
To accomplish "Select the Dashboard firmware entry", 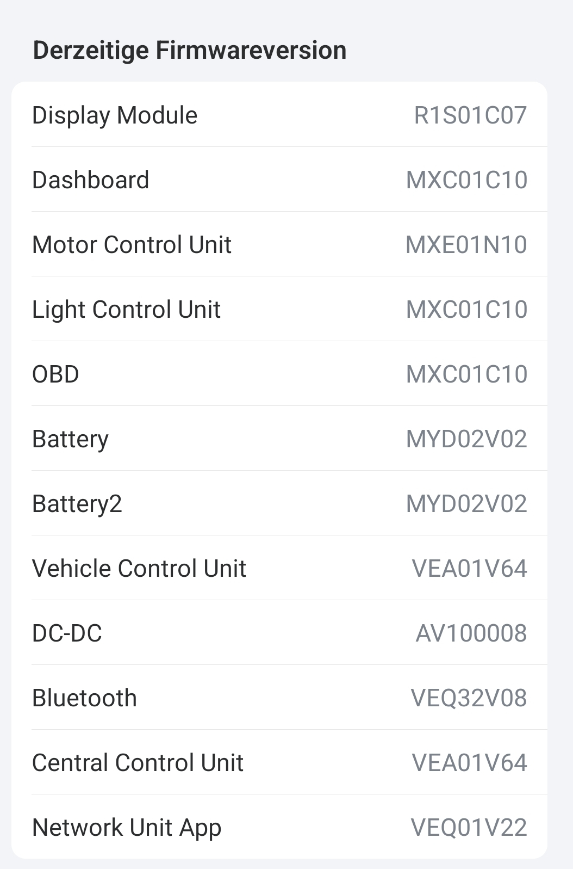I will tap(90, 180).
